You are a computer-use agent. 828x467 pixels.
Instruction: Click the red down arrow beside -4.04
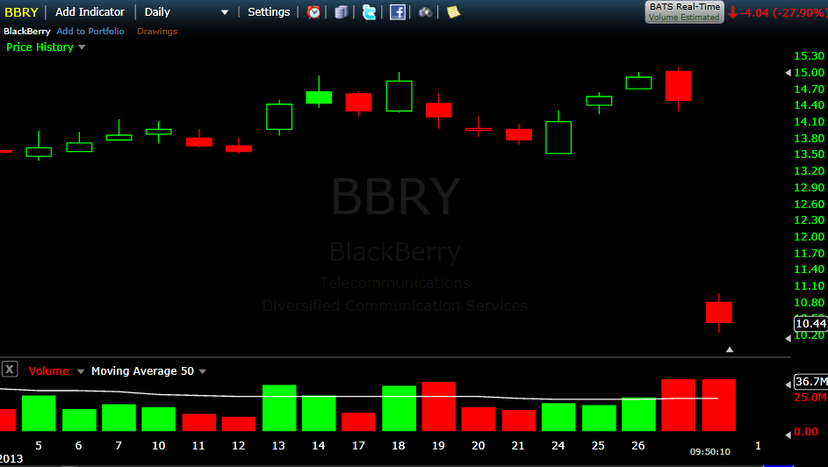[x=732, y=12]
